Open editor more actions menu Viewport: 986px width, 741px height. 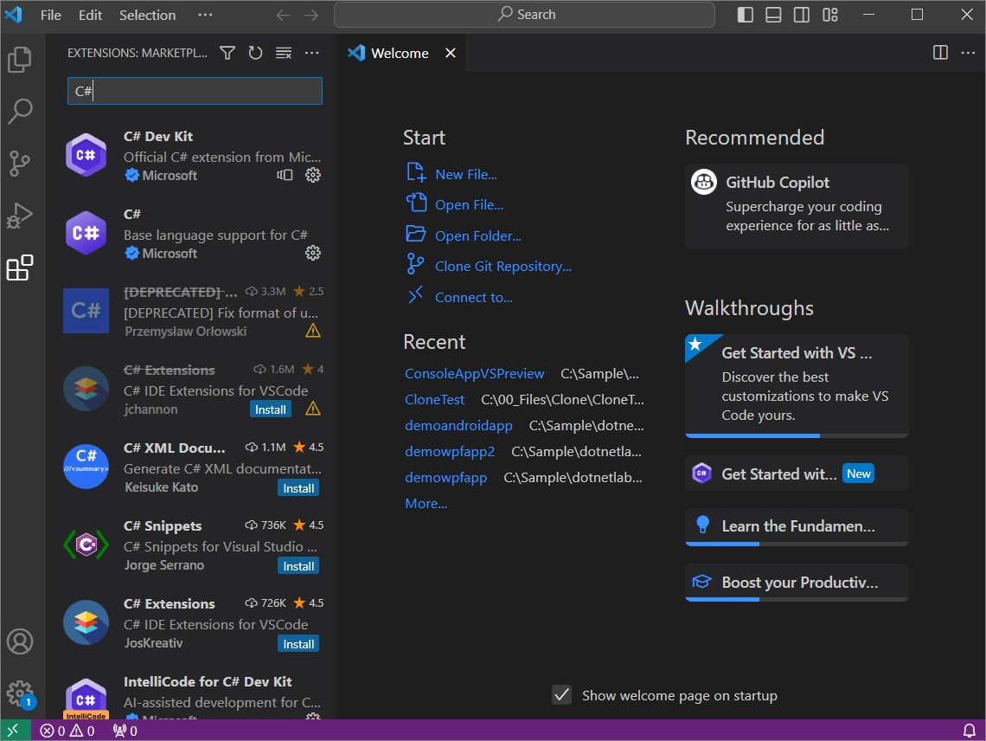point(969,52)
